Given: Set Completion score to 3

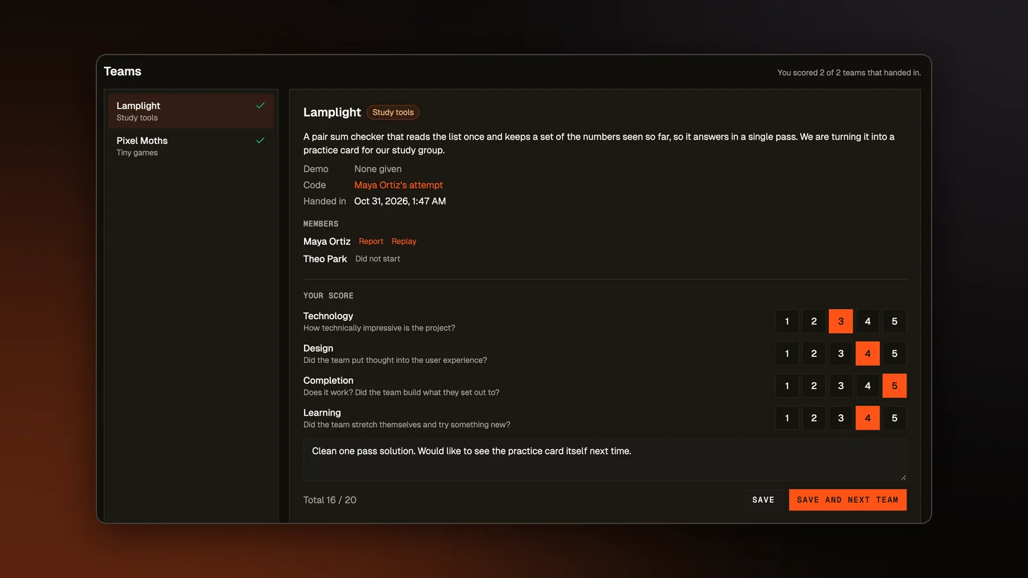Looking at the screenshot, I should (x=841, y=385).
